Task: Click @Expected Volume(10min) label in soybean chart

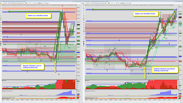Action: (90, 91)
